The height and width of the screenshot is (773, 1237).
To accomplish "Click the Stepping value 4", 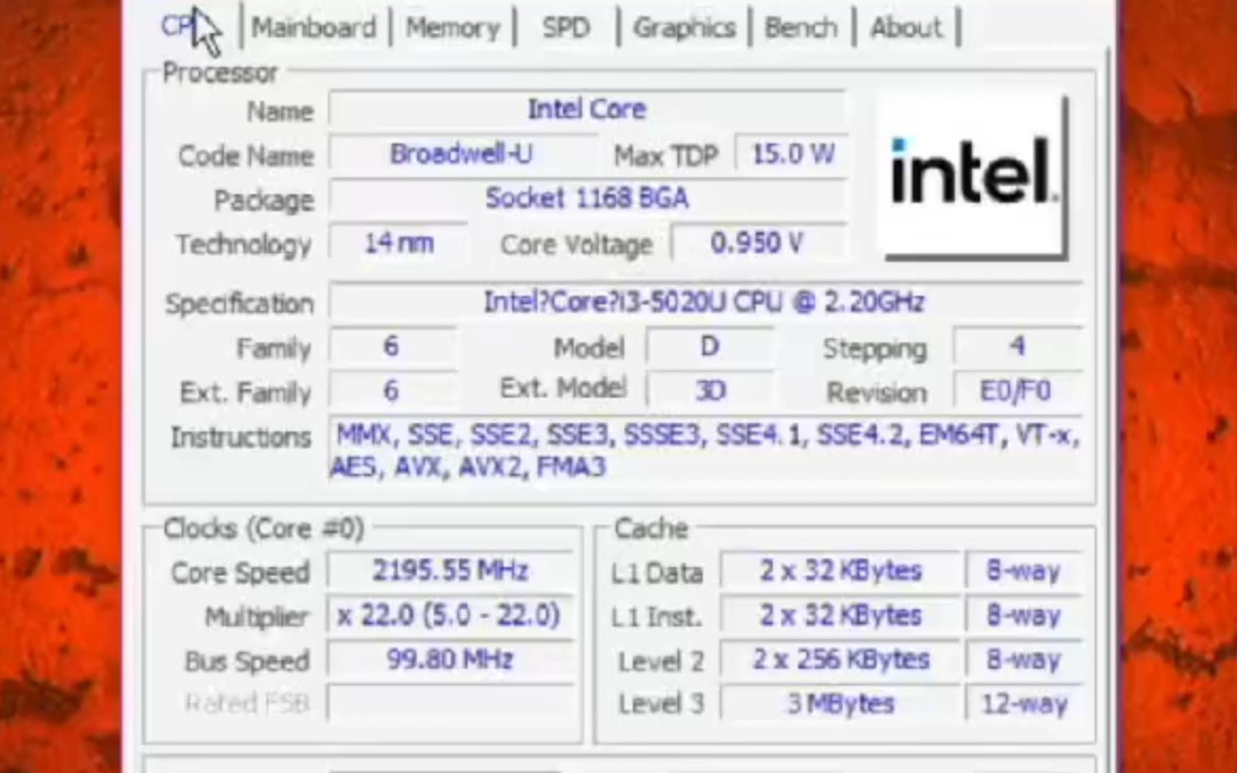I will pyautogui.click(x=1017, y=346).
